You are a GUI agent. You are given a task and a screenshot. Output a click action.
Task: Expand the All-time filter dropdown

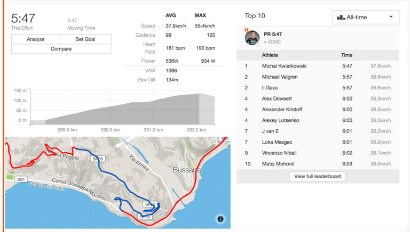pyautogui.click(x=366, y=17)
